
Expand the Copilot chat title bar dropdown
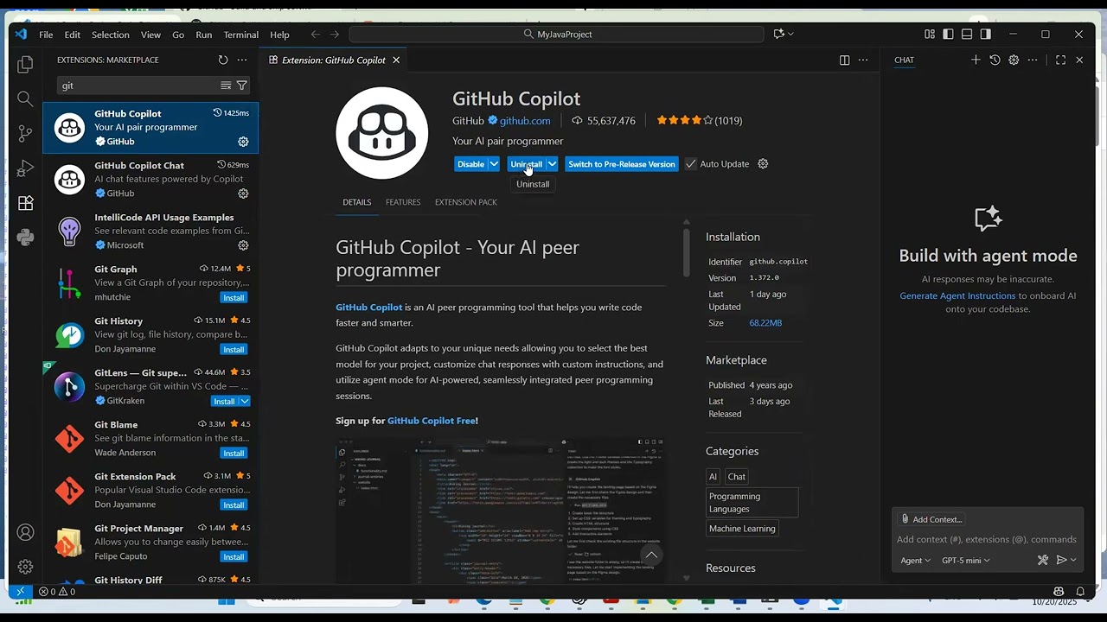click(x=790, y=34)
